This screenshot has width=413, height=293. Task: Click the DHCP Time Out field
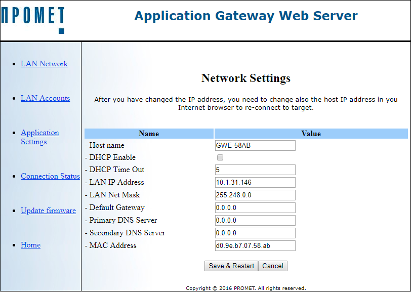pyautogui.click(x=255, y=170)
